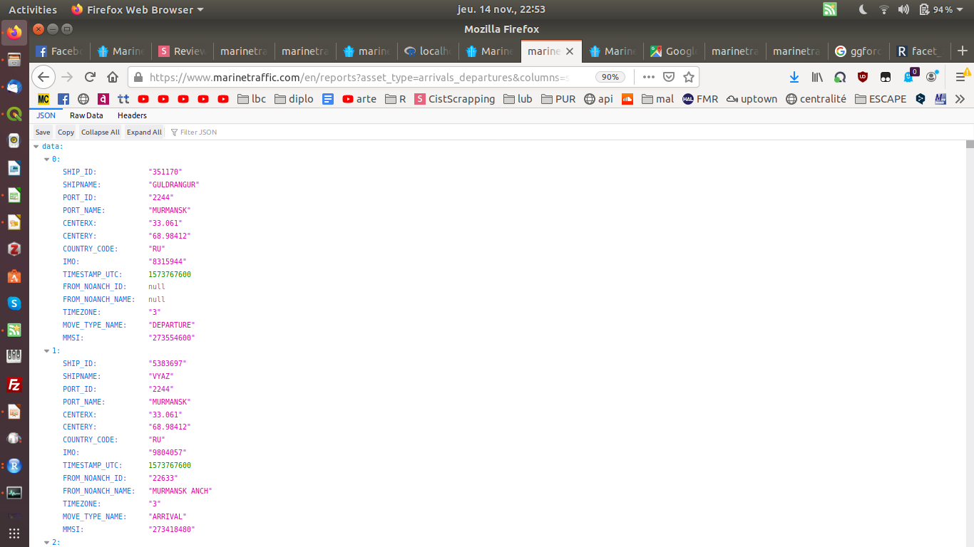Open the centralité bookmark
This screenshot has height=547, width=974.
click(816, 99)
